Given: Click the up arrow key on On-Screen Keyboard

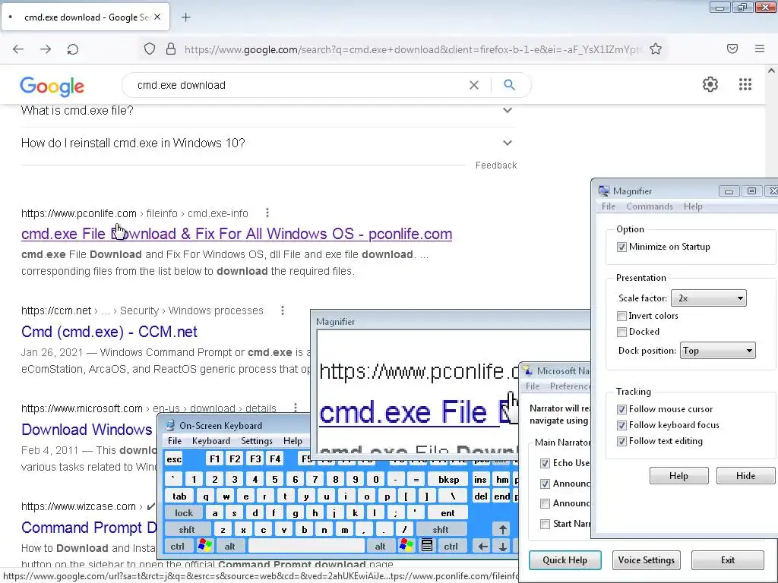Looking at the screenshot, I should coord(503,529).
